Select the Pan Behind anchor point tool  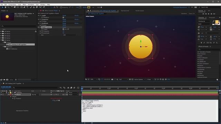[18, 7]
